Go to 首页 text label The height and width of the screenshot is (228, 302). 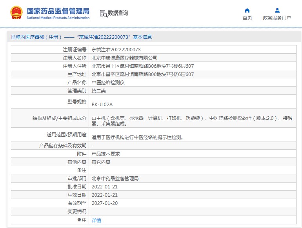tap(247, 18)
